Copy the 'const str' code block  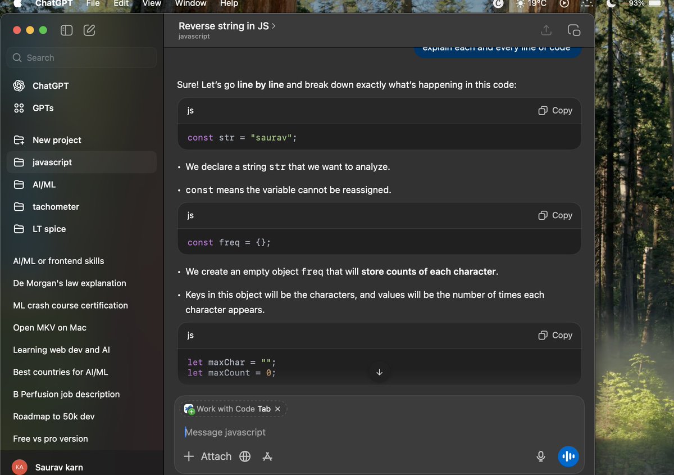555,110
